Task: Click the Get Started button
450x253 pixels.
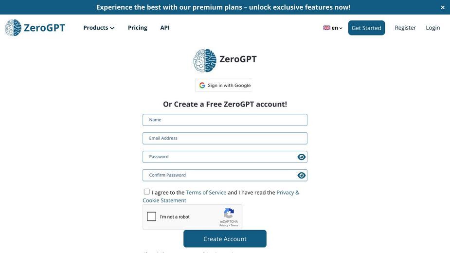Action: [x=366, y=28]
